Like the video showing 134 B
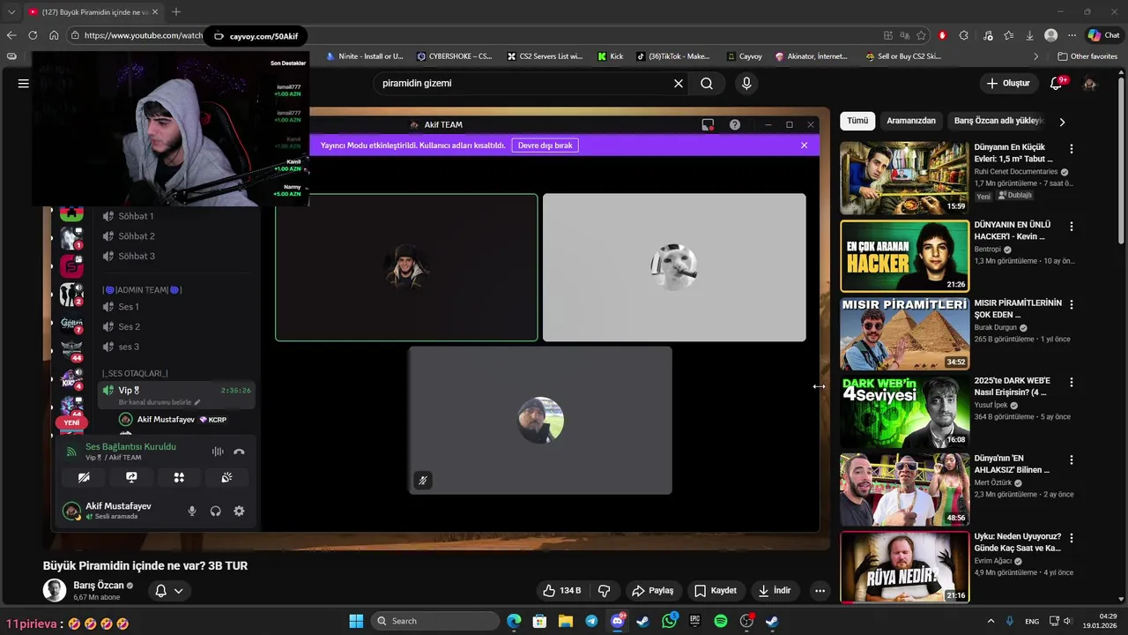The width and height of the screenshot is (1128, 635). [561, 591]
